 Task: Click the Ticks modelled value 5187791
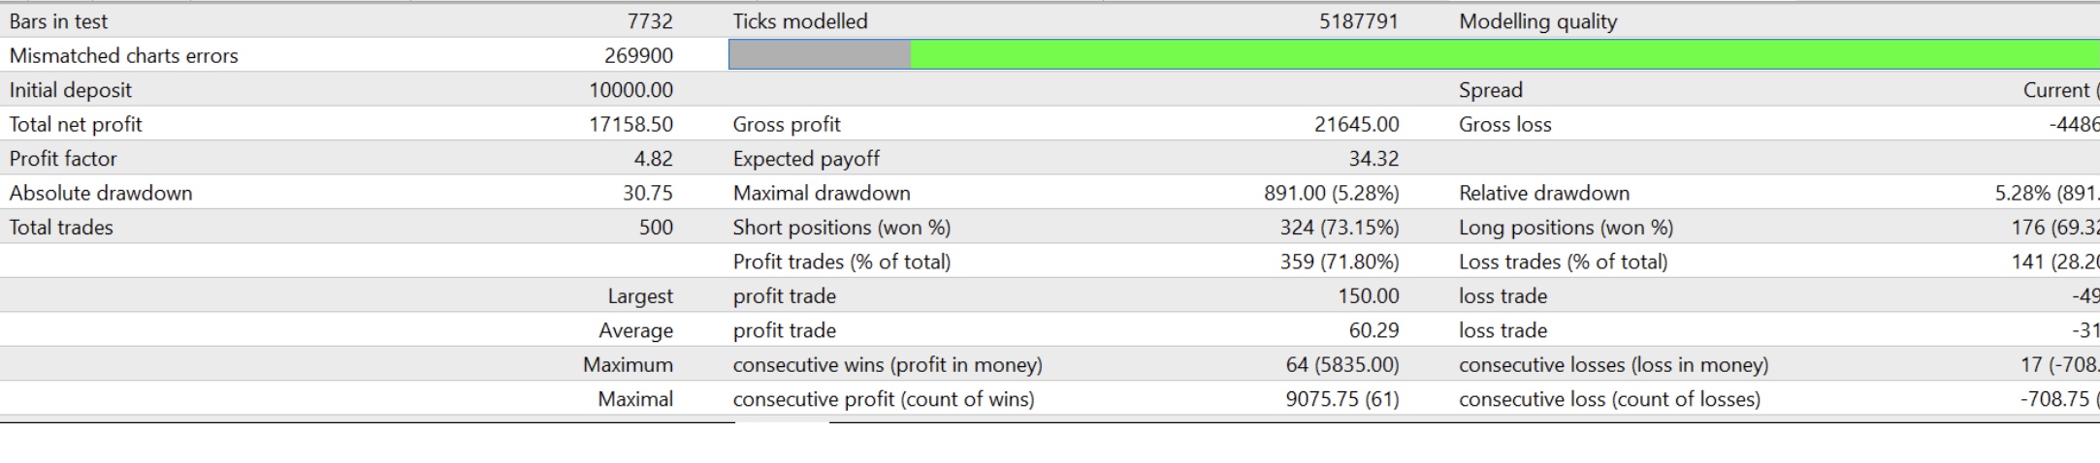pos(1358,21)
